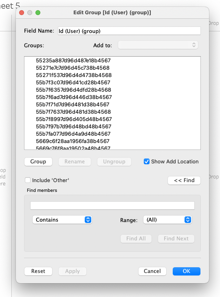The image size is (220, 297).
Task: Click the OK button
Action: pyautogui.click(x=187, y=271)
